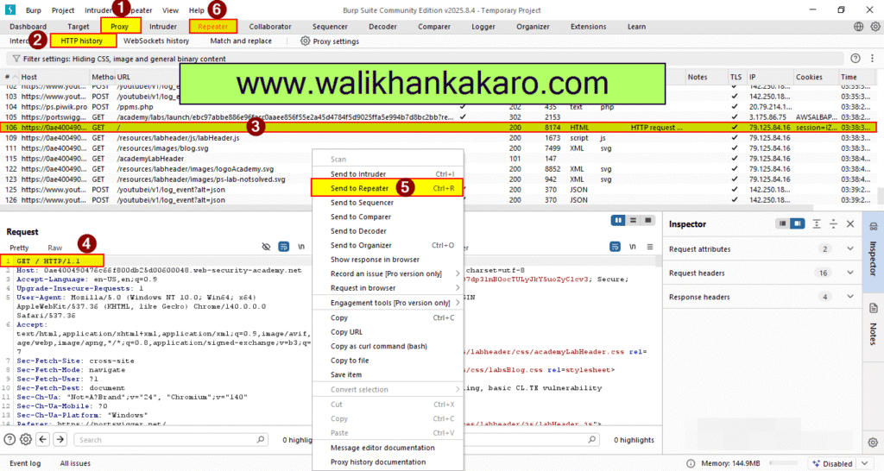Viewport: 884px width, 471px height.
Task: Click search magnifier in Response search box
Action: pyautogui.click(x=591, y=439)
